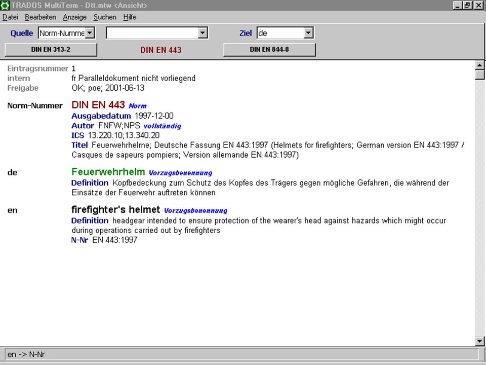Click 'fr Paralleldokument nicht vorliegend' text

pos(133,78)
